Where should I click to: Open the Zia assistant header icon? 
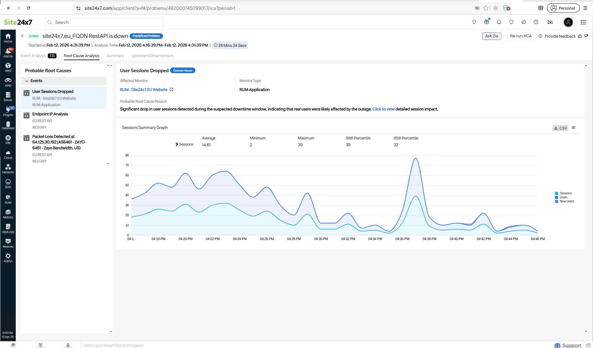[x=550, y=22]
